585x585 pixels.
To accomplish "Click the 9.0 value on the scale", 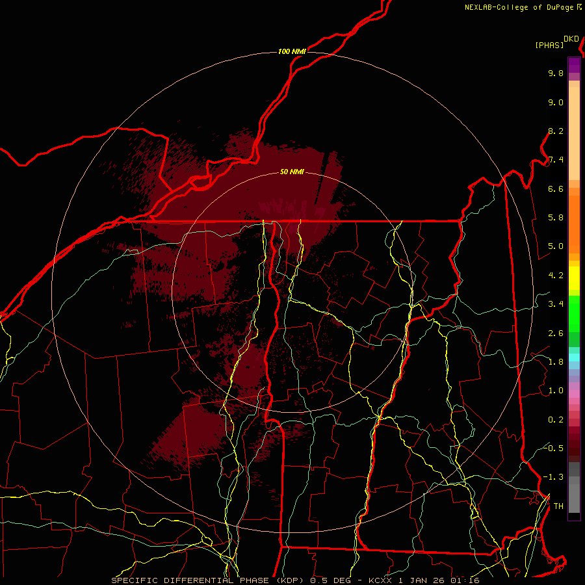I will pyautogui.click(x=556, y=103).
